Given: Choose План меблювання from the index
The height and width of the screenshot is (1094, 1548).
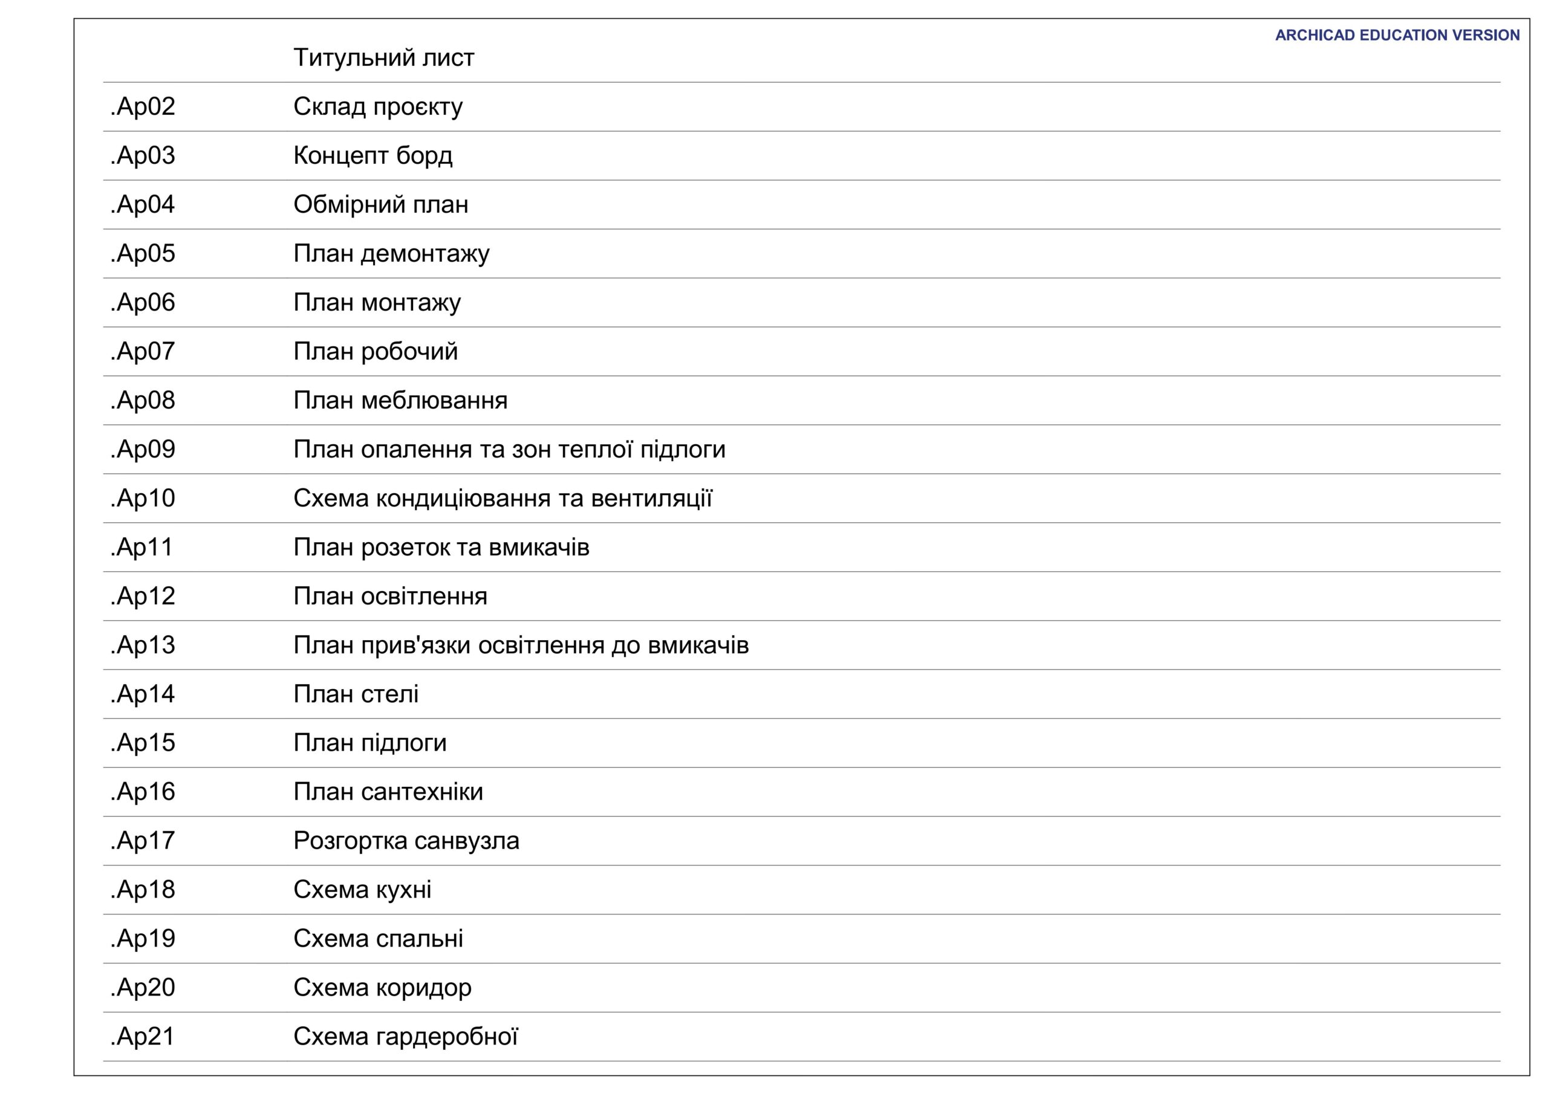Looking at the screenshot, I should click(x=400, y=400).
